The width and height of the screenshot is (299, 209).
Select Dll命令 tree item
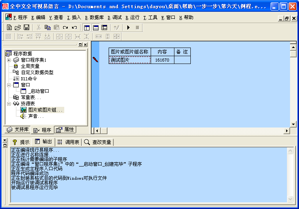pyautogui.click(x=29, y=79)
